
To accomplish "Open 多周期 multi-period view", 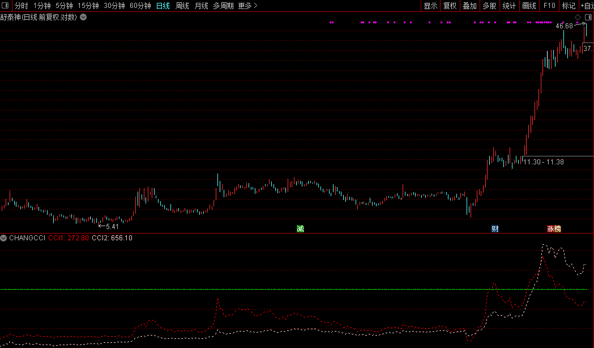I will (223, 6).
